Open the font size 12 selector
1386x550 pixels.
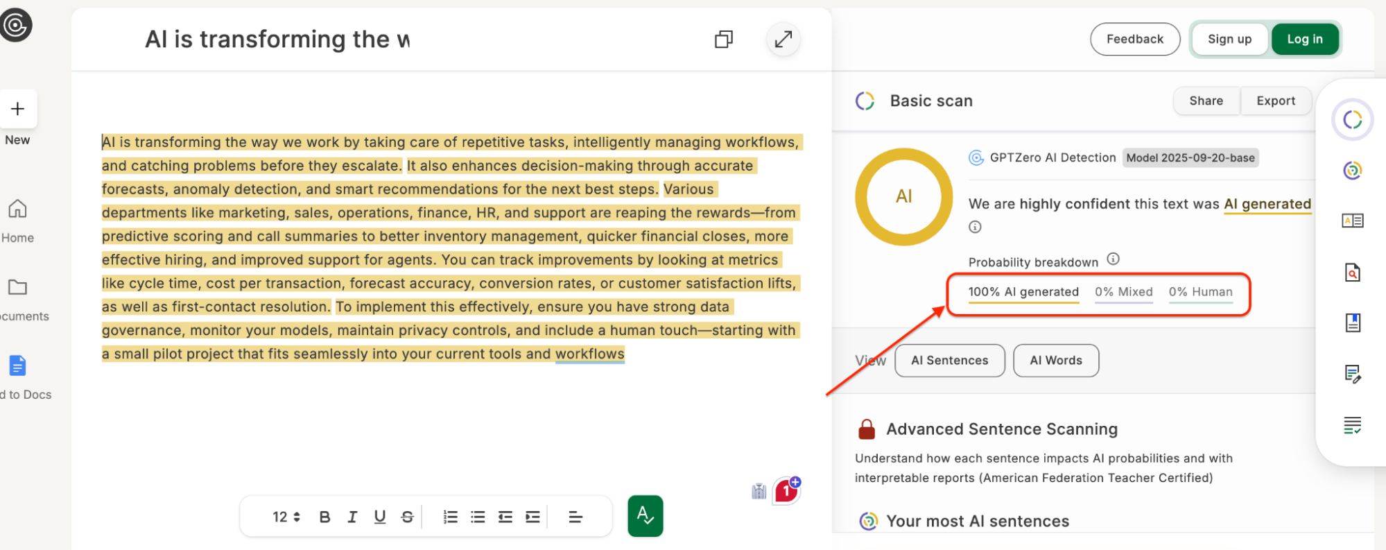tap(286, 517)
